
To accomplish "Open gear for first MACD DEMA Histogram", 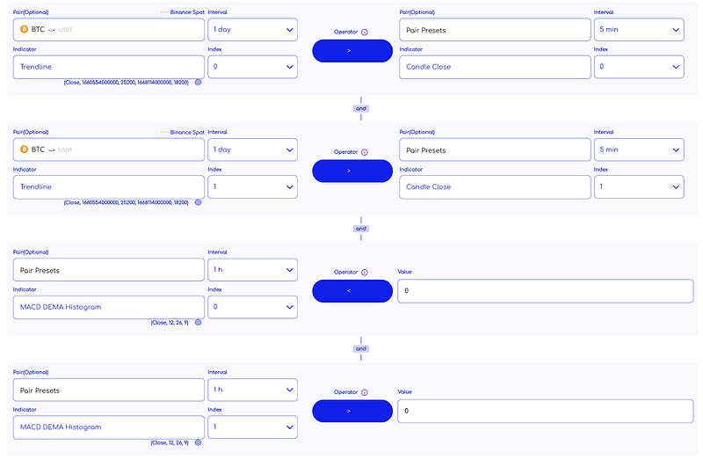I will coord(198,322).
